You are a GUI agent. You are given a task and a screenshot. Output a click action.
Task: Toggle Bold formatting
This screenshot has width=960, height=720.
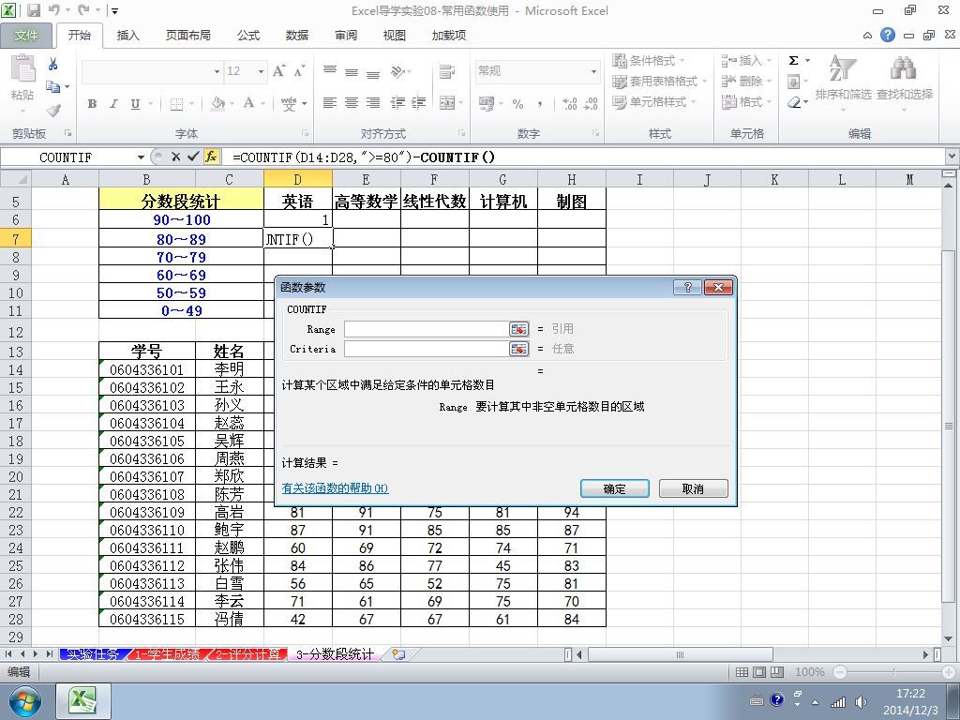click(93, 103)
